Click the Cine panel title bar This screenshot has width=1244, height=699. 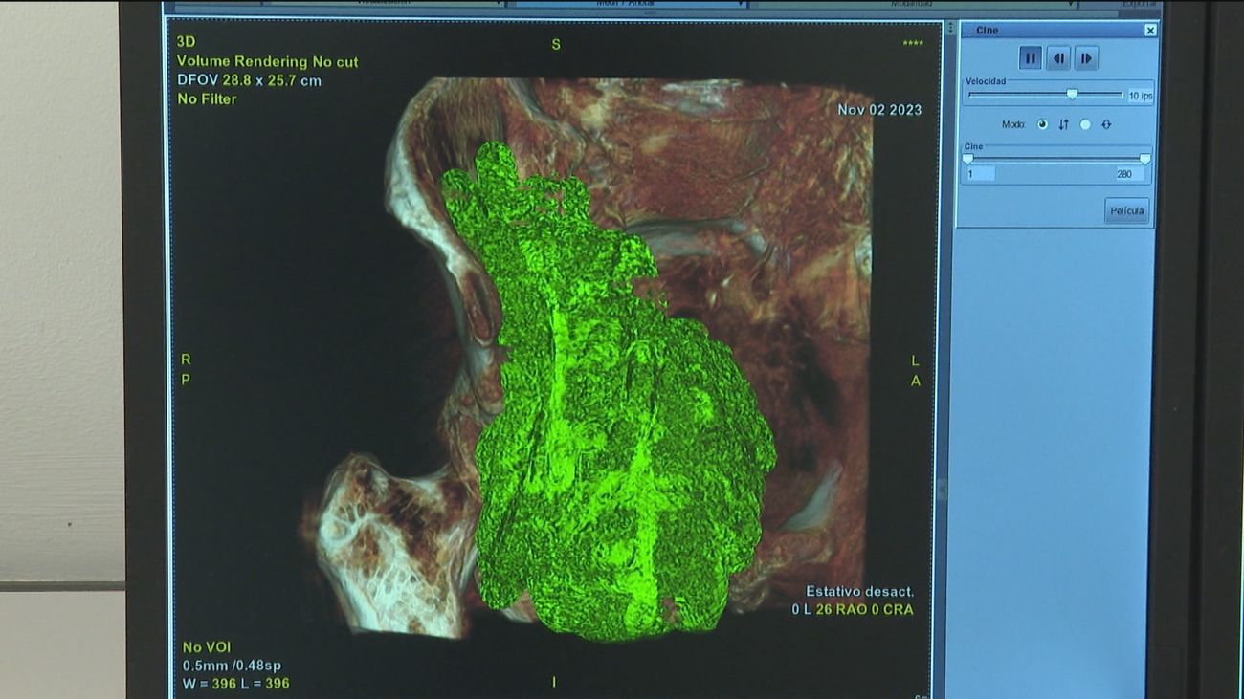click(x=988, y=31)
